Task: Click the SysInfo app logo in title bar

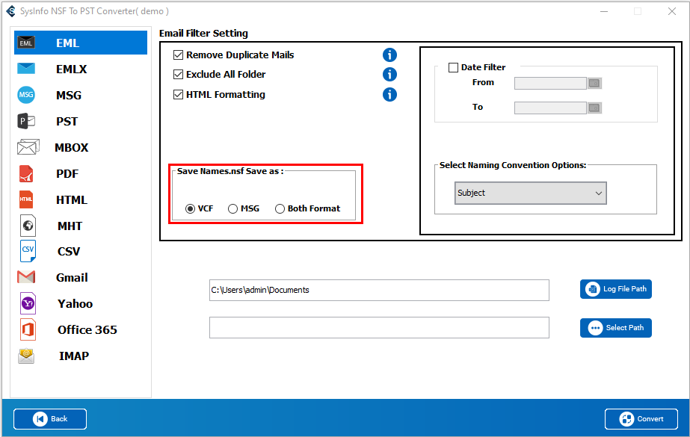Action: tap(11, 11)
